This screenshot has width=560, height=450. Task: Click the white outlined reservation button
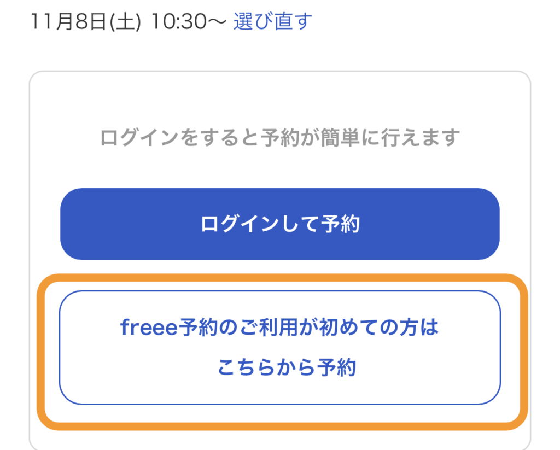tap(279, 348)
